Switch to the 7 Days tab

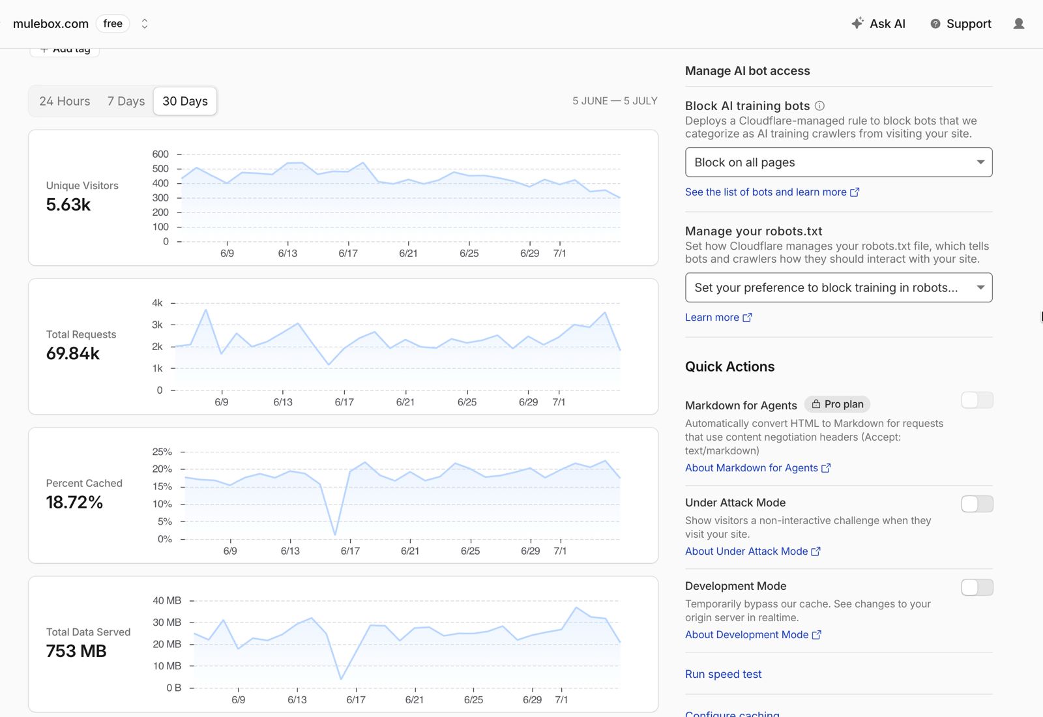(126, 101)
